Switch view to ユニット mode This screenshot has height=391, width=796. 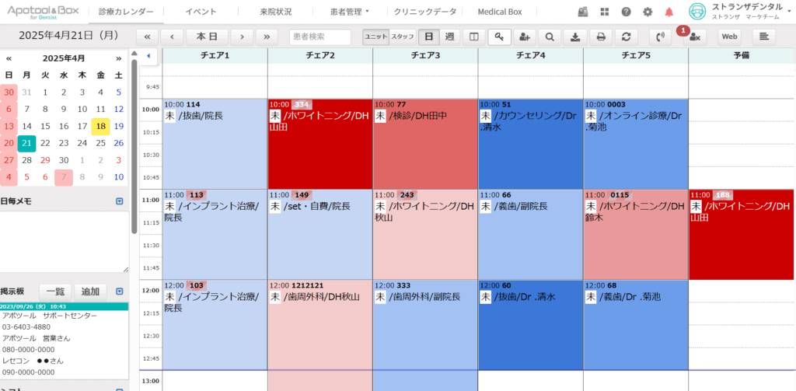tap(375, 37)
